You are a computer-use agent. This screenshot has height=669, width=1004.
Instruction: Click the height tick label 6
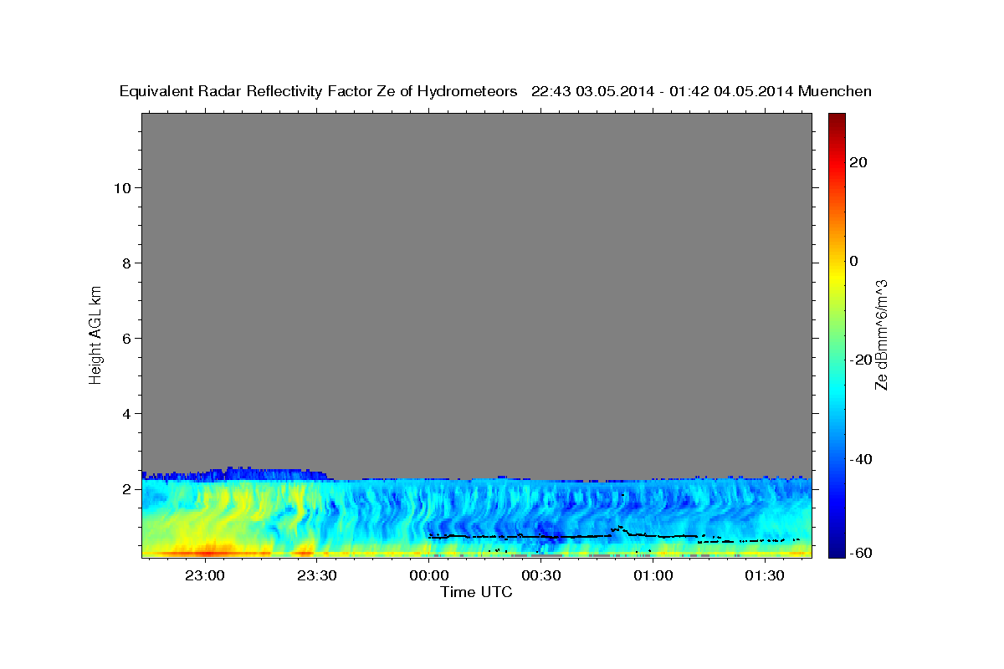(127, 339)
